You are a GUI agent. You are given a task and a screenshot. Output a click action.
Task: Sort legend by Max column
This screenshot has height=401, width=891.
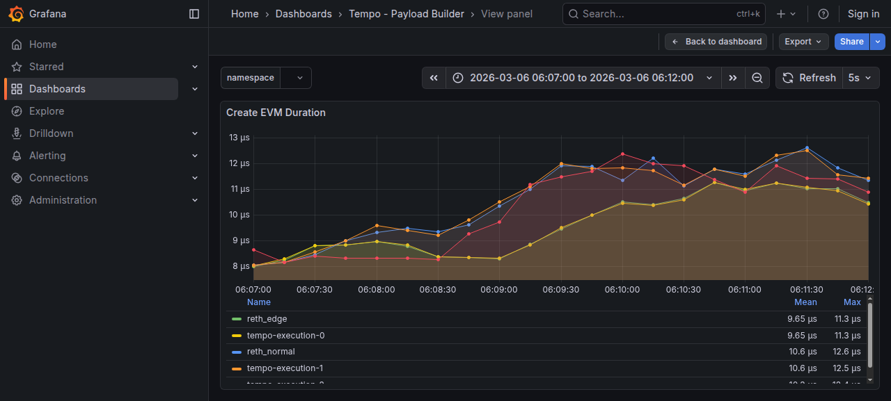852,302
